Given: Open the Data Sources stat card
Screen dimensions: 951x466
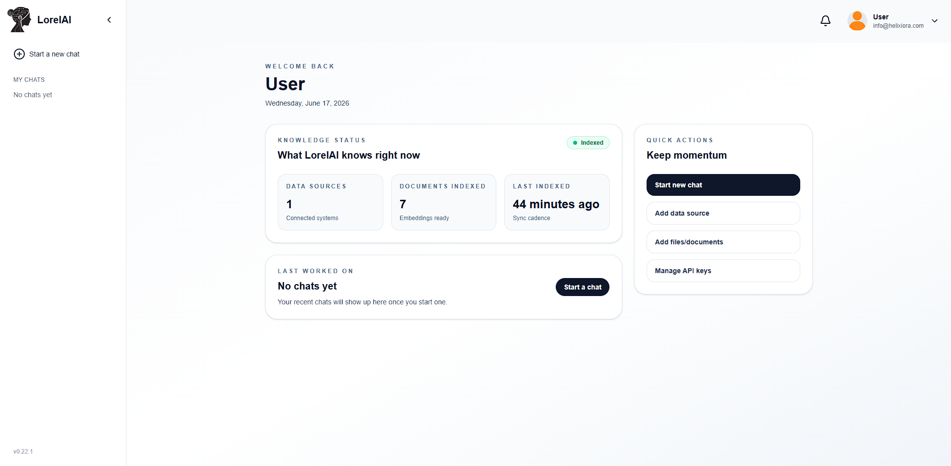Looking at the screenshot, I should point(330,202).
